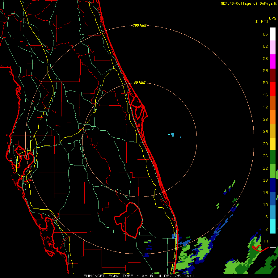Select the dark orange legend swatch

pyautogui.click(x=273, y=103)
